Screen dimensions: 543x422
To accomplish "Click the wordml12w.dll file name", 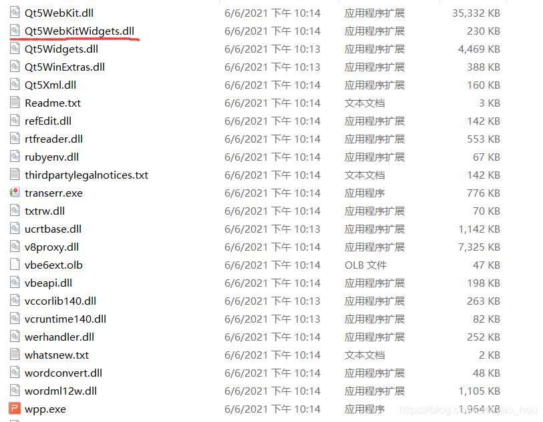I will pyautogui.click(x=61, y=391).
